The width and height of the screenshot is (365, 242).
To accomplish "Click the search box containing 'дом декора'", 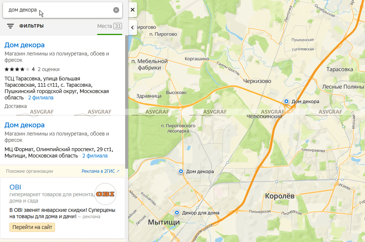I will (63, 10).
